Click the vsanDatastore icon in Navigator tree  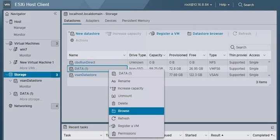point(16,81)
